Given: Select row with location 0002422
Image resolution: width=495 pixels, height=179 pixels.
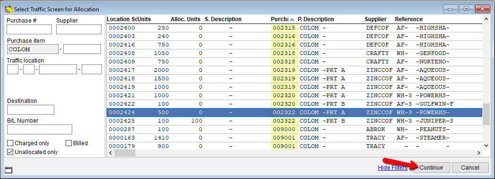Looking at the screenshot, I should 294,104.
